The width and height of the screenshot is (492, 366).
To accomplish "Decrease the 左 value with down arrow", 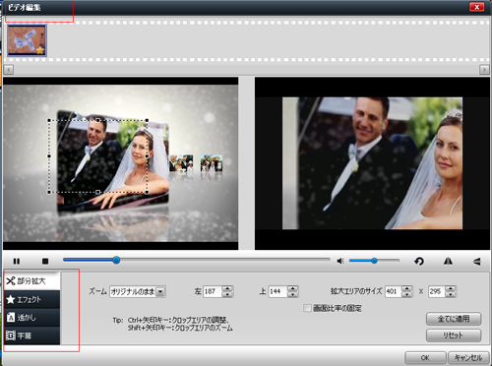I will (x=227, y=294).
